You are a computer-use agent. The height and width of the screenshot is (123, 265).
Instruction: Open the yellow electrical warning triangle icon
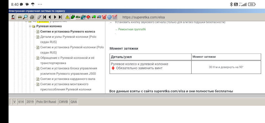[x=67, y=17]
